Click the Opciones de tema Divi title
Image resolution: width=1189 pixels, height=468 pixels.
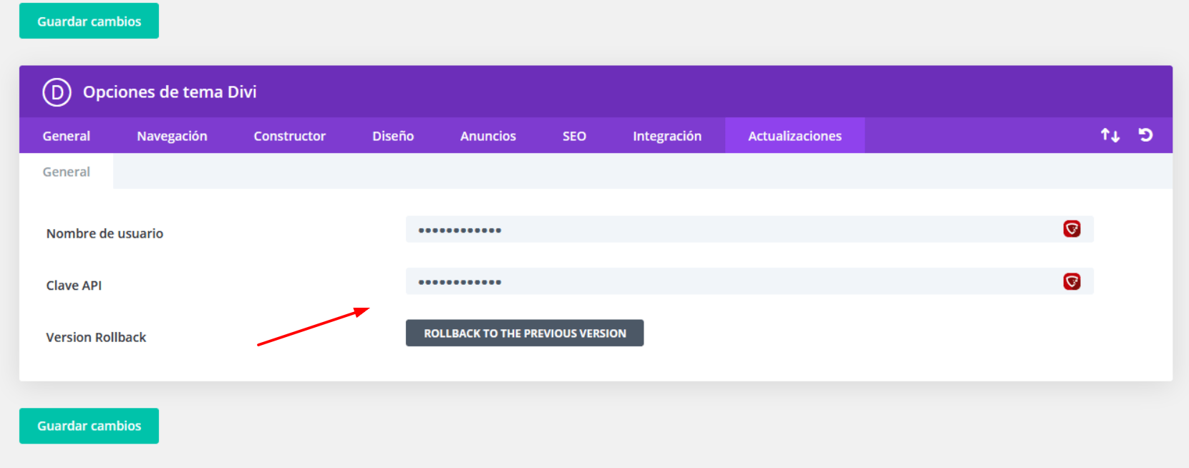(x=170, y=92)
